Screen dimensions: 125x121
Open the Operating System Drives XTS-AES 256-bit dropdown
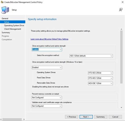100,73
